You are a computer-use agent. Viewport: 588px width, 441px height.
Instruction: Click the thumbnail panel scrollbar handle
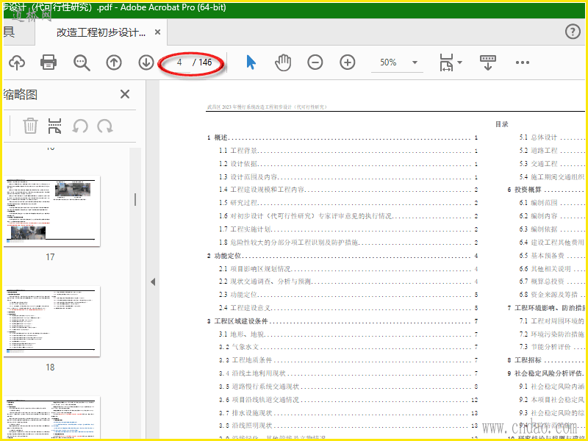(x=135, y=199)
